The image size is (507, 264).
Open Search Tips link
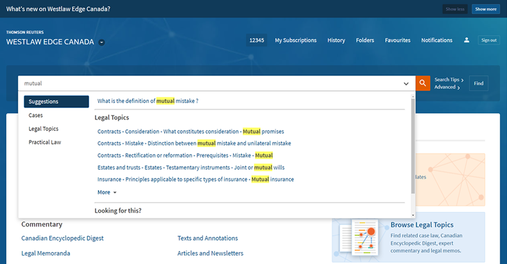(449, 79)
